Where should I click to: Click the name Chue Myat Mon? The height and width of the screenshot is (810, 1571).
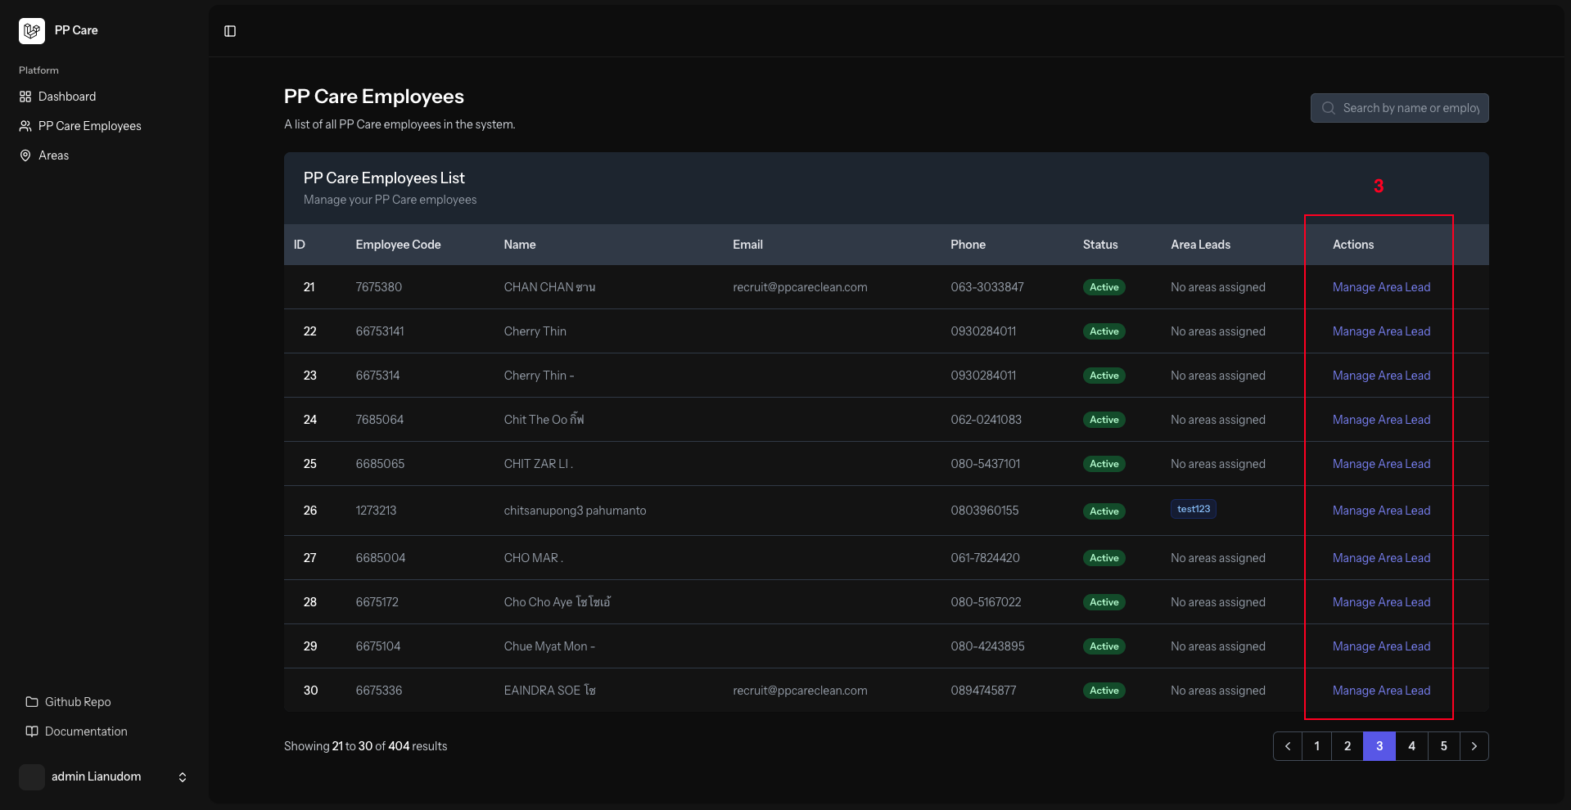pos(549,646)
